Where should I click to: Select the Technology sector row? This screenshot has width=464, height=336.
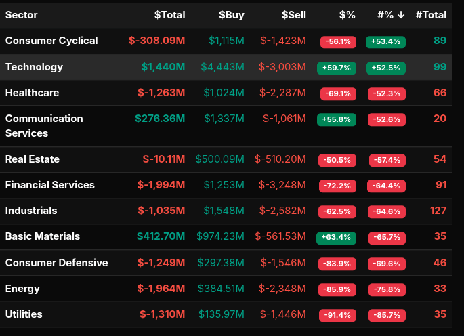click(34, 67)
